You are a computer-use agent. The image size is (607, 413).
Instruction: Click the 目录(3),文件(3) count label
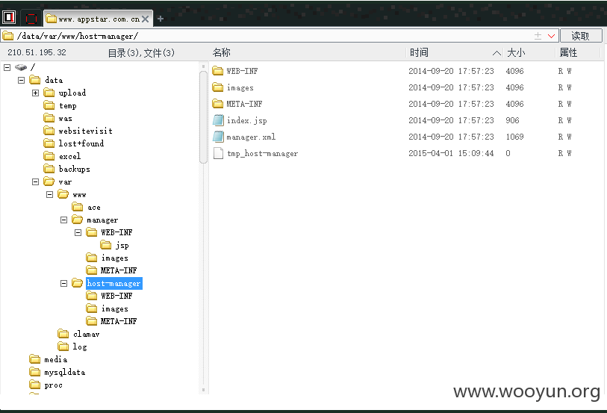click(x=141, y=52)
